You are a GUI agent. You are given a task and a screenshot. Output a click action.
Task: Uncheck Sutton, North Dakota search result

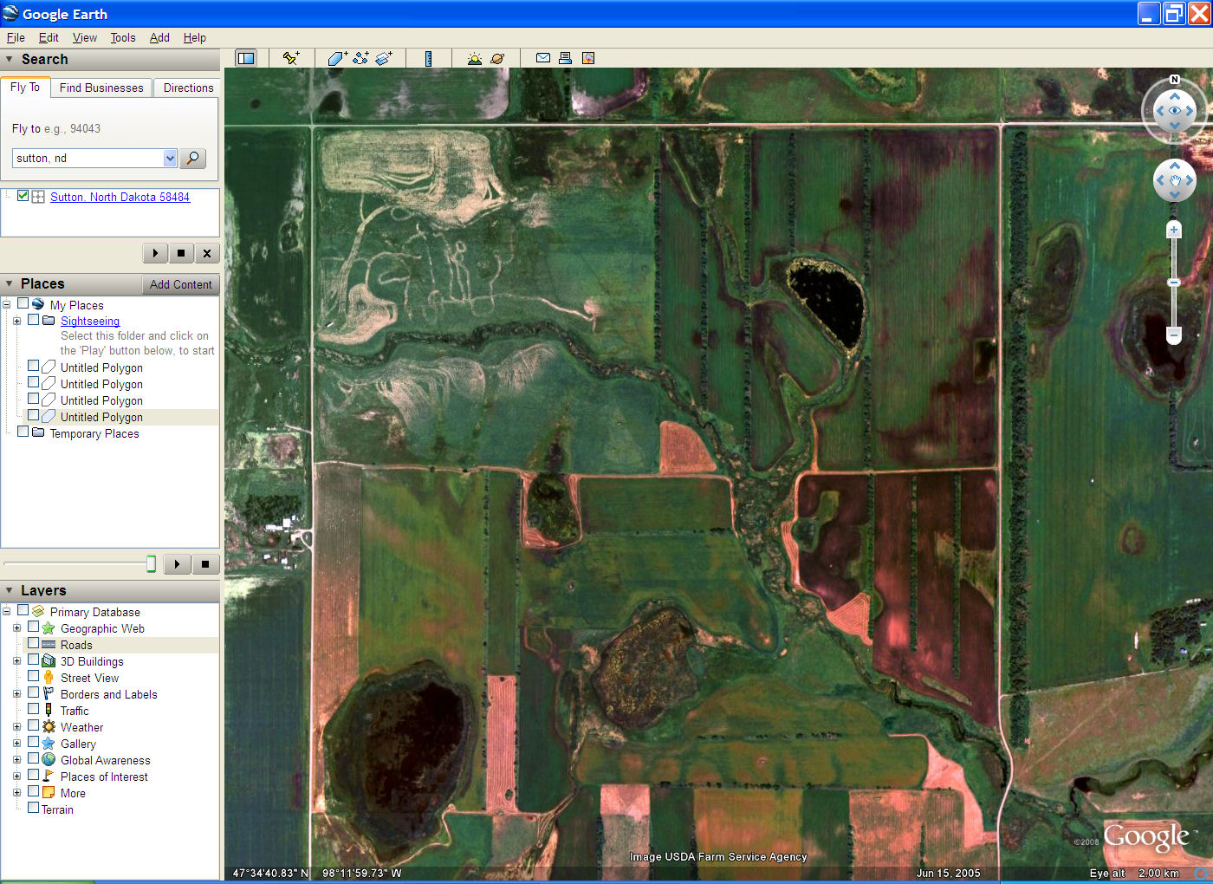click(x=23, y=196)
